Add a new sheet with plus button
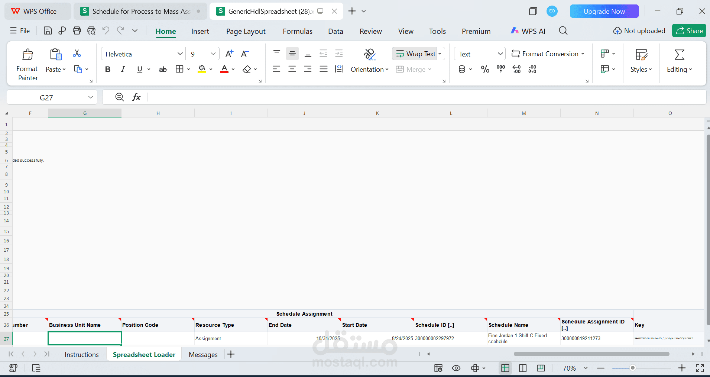Screen dimensions: 710x377 tap(231, 354)
